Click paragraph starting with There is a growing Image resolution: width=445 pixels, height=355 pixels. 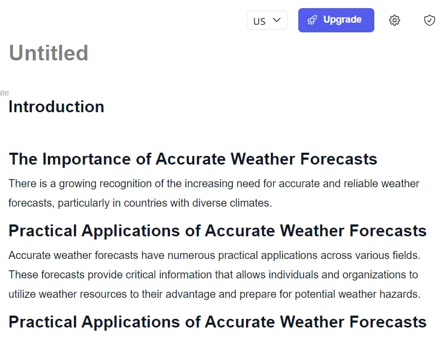pos(214,193)
